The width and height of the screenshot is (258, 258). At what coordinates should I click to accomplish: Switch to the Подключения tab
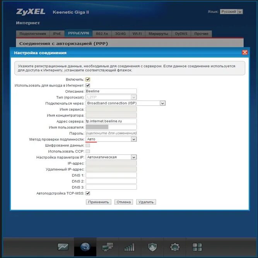[32, 34]
